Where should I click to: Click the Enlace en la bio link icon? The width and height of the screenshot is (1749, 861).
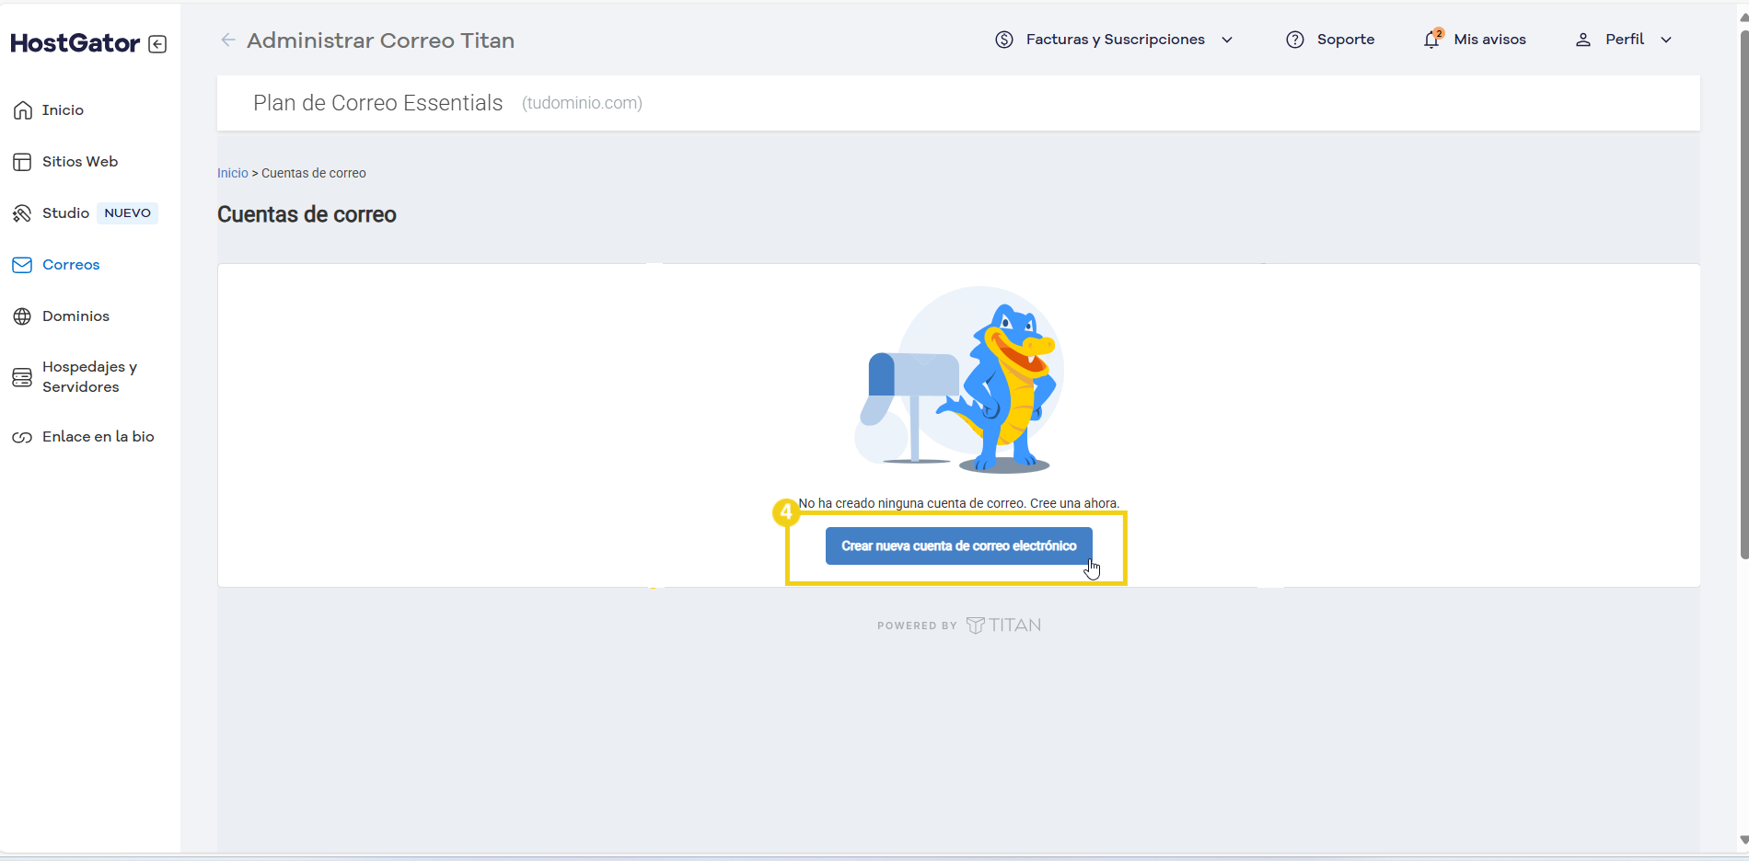coord(23,437)
